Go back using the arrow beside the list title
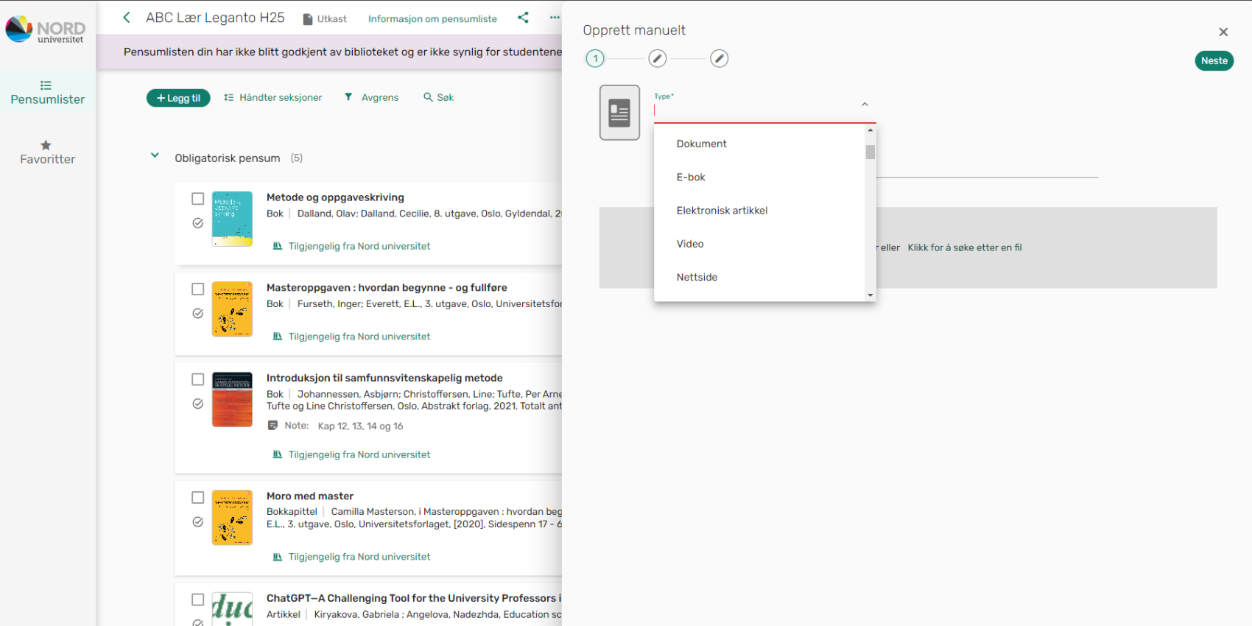Viewport: 1252px width, 626px height. [x=127, y=18]
